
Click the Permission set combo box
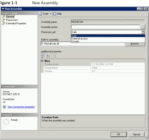coord(108,32)
